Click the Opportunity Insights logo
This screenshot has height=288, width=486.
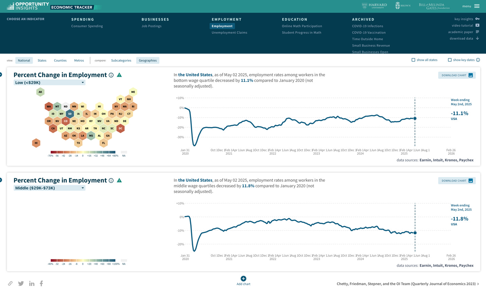28,6
